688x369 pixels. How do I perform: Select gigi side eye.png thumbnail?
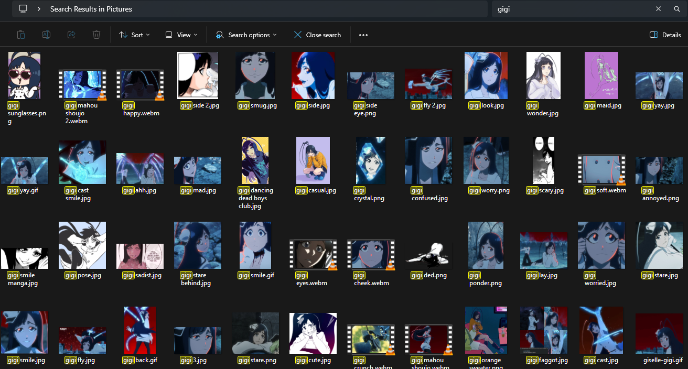pos(371,85)
